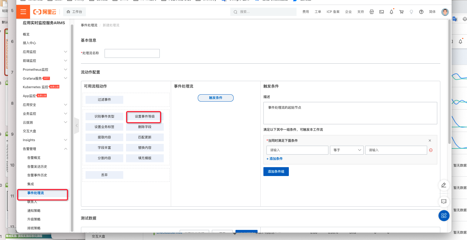Click the lightbulb icon in header
The image size is (467, 240).
(411, 12)
